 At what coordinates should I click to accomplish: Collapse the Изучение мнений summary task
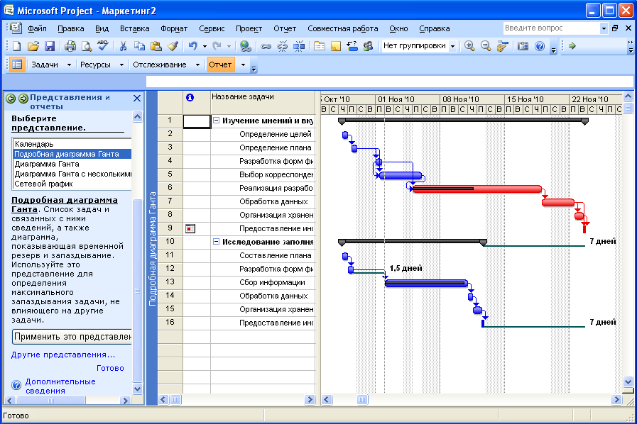(217, 121)
